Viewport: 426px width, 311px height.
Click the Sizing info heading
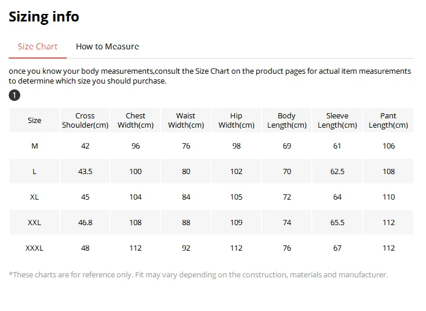click(44, 17)
